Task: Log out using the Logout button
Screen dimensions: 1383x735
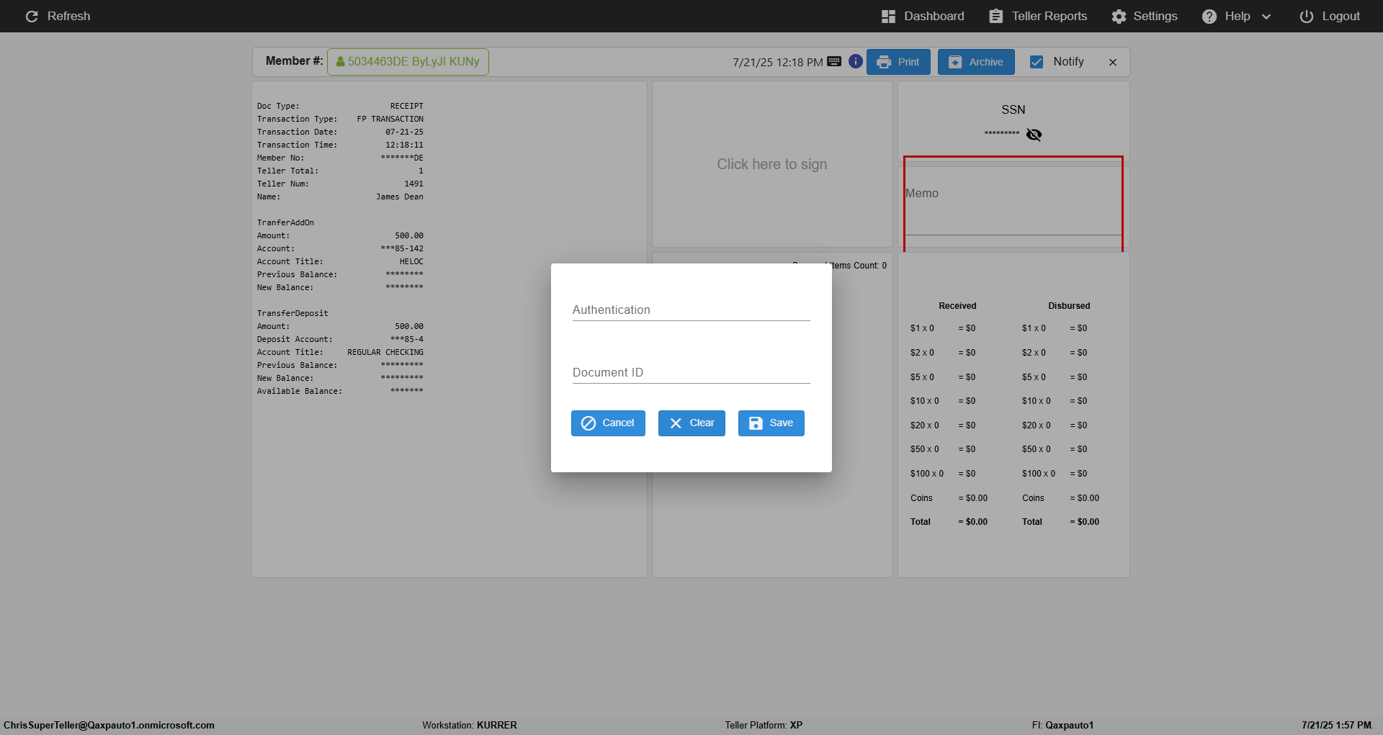Action: 1330,16
